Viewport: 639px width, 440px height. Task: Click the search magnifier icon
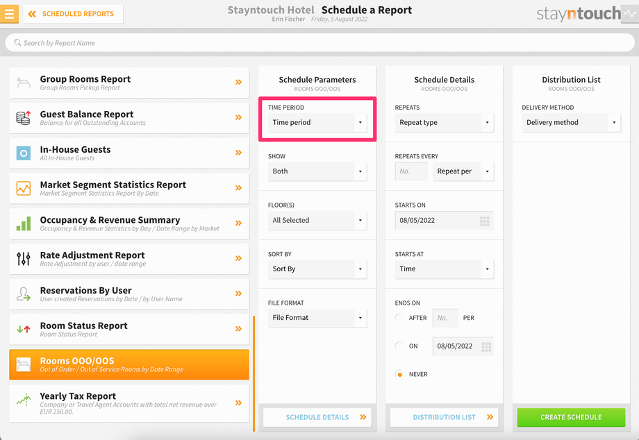(x=17, y=42)
